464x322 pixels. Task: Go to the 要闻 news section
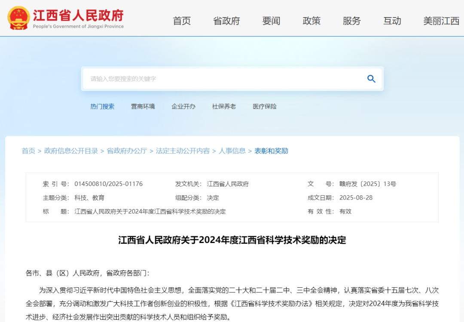click(x=271, y=21)
